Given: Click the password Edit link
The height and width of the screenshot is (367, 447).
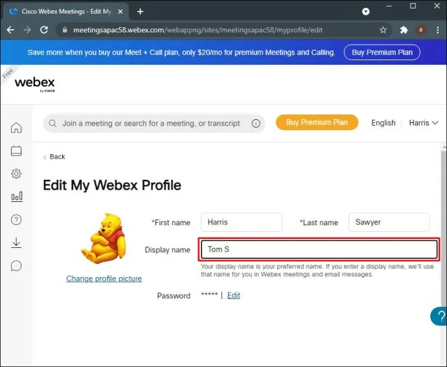Looking at the screenshot, I should tap(233, 296).
